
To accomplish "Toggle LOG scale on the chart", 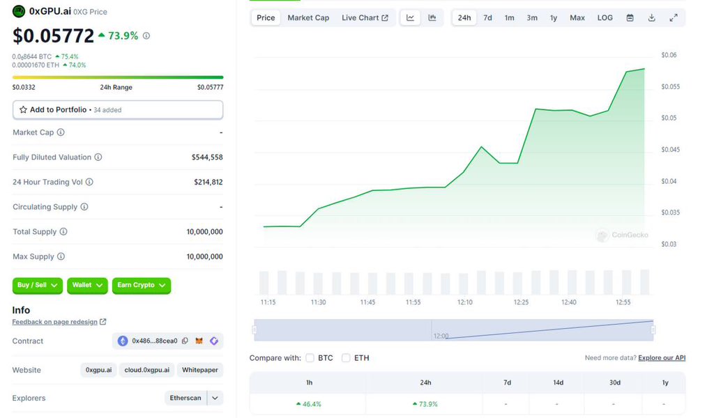I will pyautogui.click(x=604, y=17).
